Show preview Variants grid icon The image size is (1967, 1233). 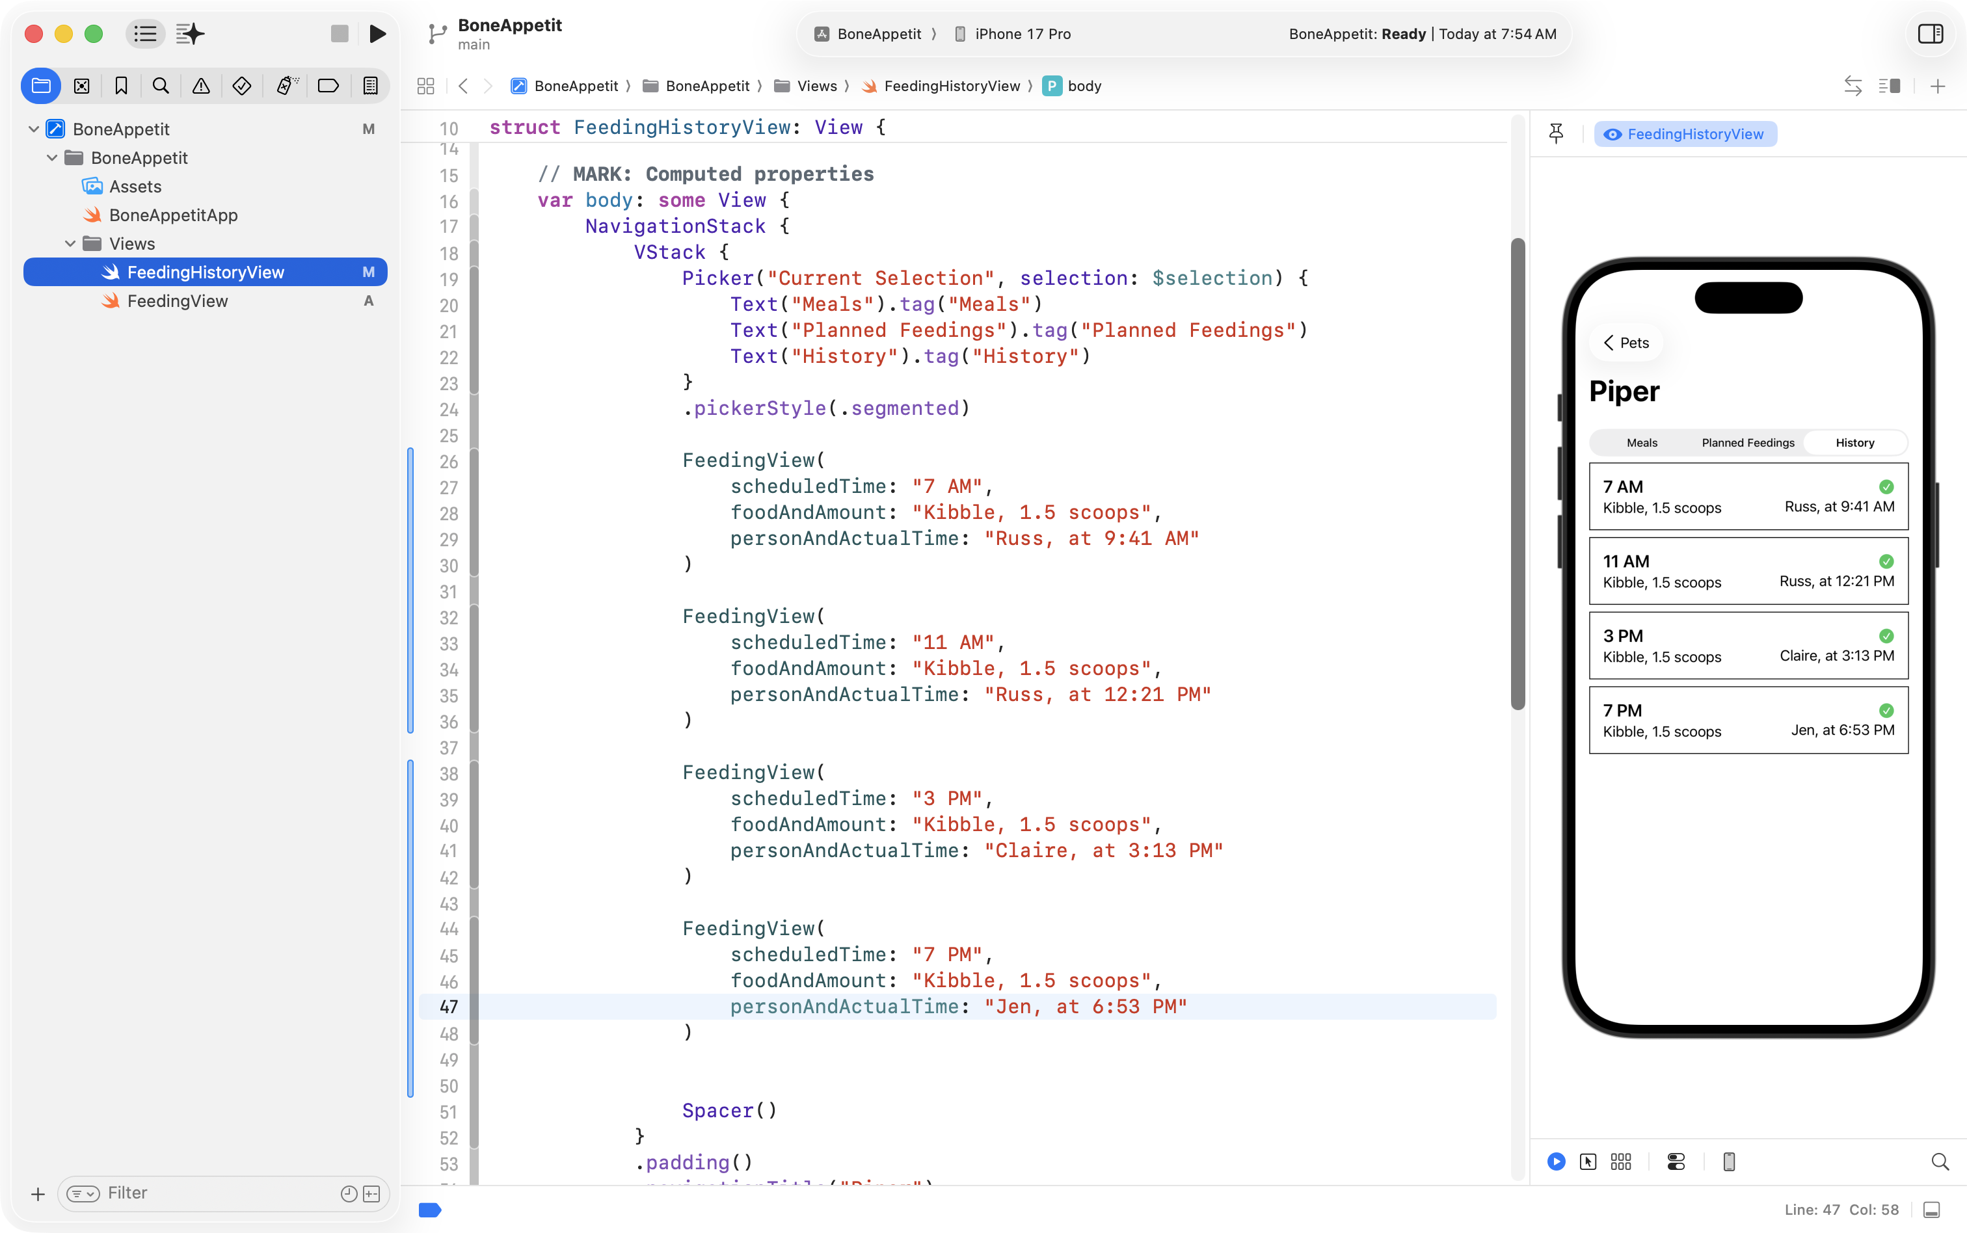coord(1620,1161)
